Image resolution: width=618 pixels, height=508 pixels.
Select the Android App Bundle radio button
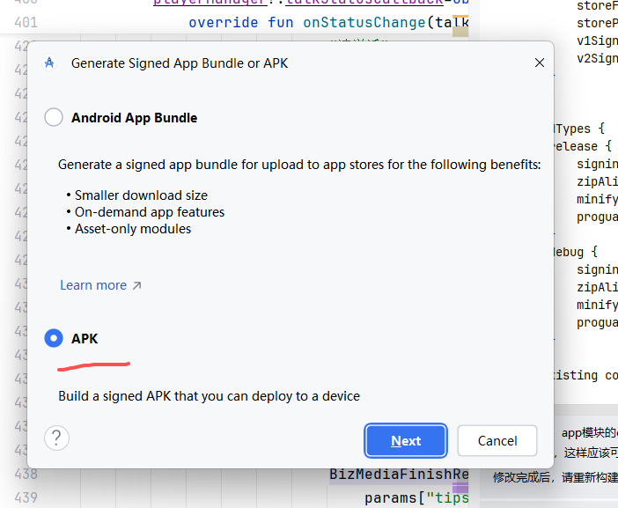pos(54,118)
